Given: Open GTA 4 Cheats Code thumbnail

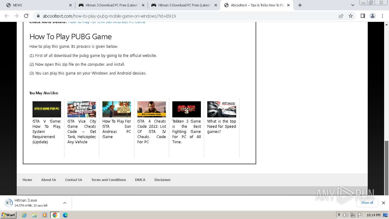Looking at the screenshot, I should click(x=152, y=109).
